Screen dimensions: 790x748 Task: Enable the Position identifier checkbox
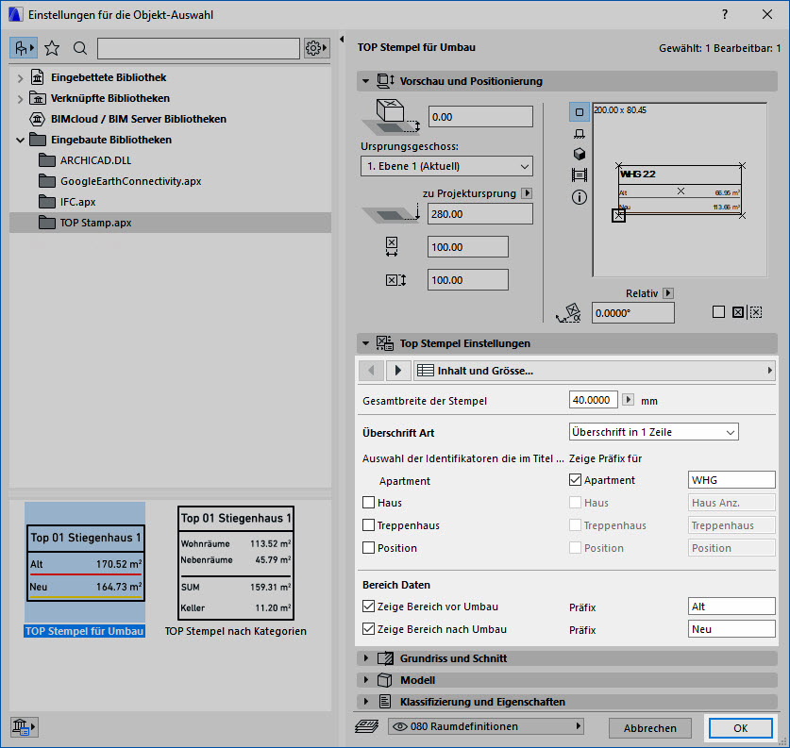coord(369,548)
